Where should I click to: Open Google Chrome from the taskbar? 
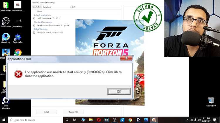pos(130,120)
